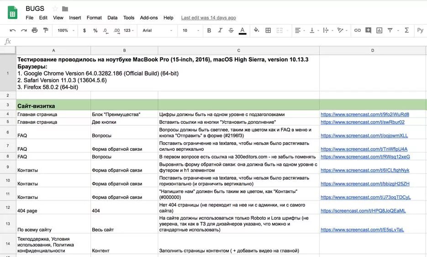Select column A header
Viewport: 427px width, 257px height.
point(53,50)
